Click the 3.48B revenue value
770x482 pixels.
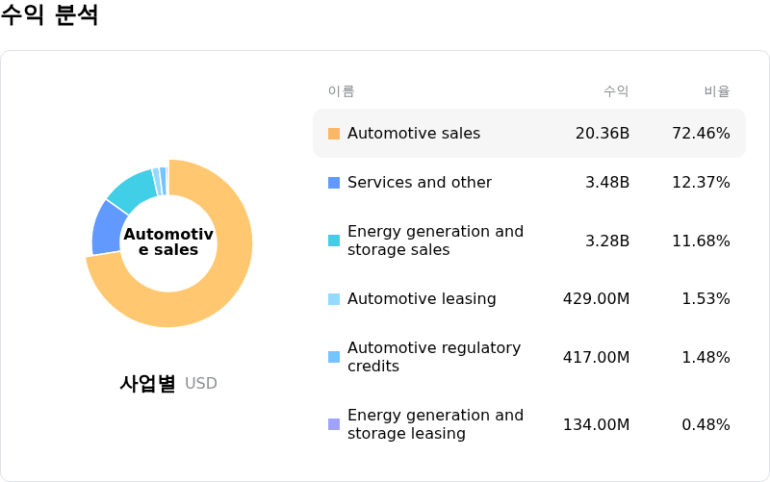tap(607, 182)
